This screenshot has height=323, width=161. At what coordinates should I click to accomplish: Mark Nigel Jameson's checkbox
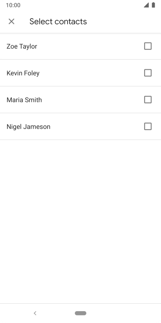pyautogui.click(x=148, y=126)
